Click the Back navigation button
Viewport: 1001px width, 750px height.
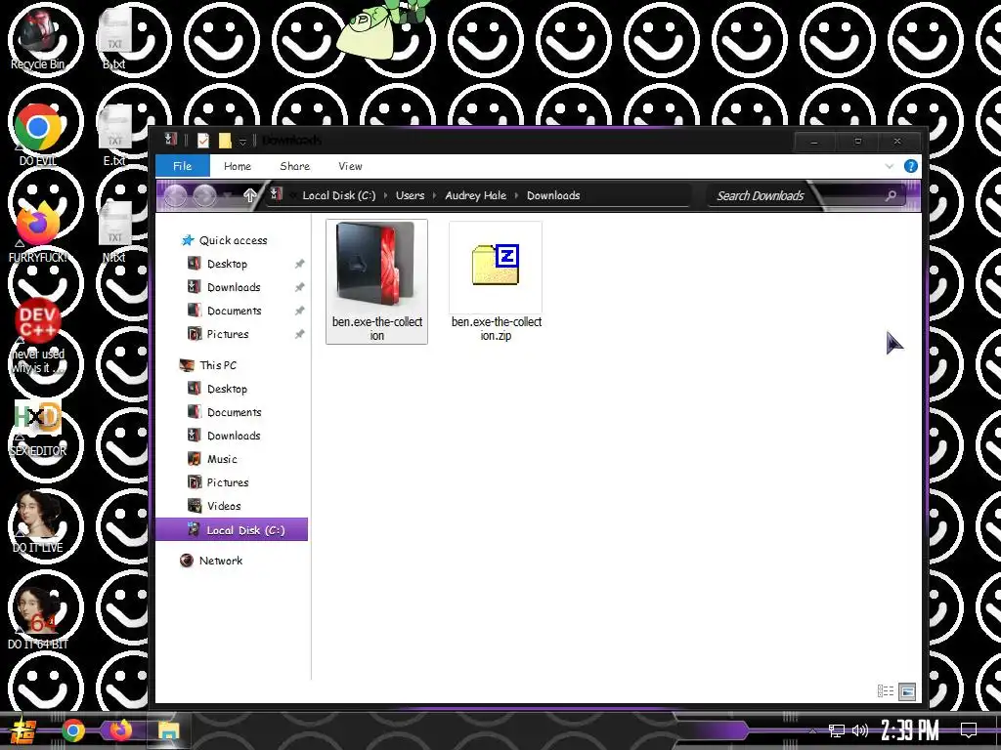pyautogui.click(x=176, y=195)
